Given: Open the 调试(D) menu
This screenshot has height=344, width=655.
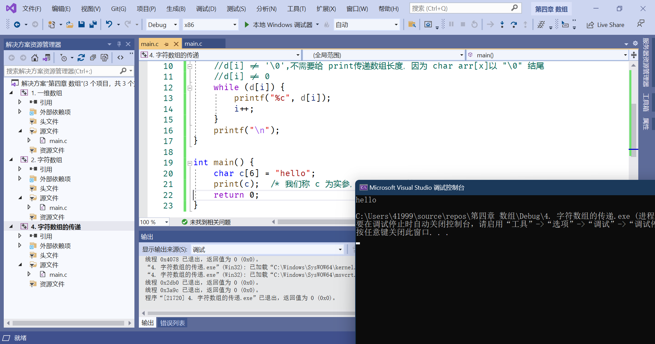Looking at the screenshot, I should [206, 9].
